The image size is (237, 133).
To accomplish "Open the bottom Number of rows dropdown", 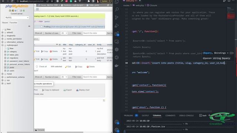I will tap(64, 77).
